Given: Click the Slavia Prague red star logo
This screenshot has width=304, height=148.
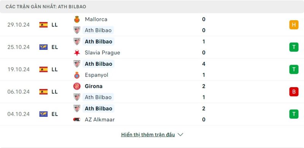Looking at the screenshot, I should click(x=77, y=53).
